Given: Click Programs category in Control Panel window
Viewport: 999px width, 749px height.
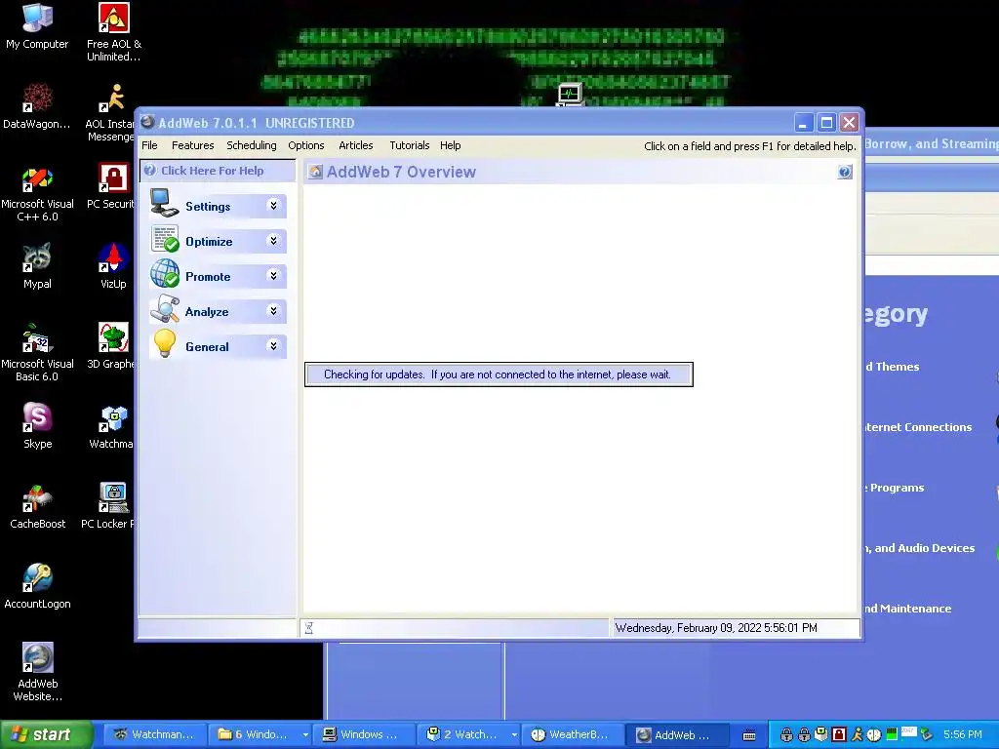Looking at the screenshot, I should pos(896,488).
